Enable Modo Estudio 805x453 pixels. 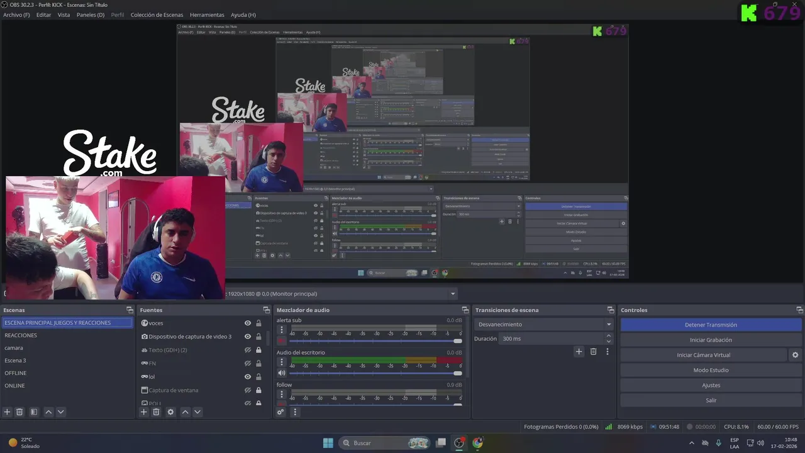click(x=711, y=370)
